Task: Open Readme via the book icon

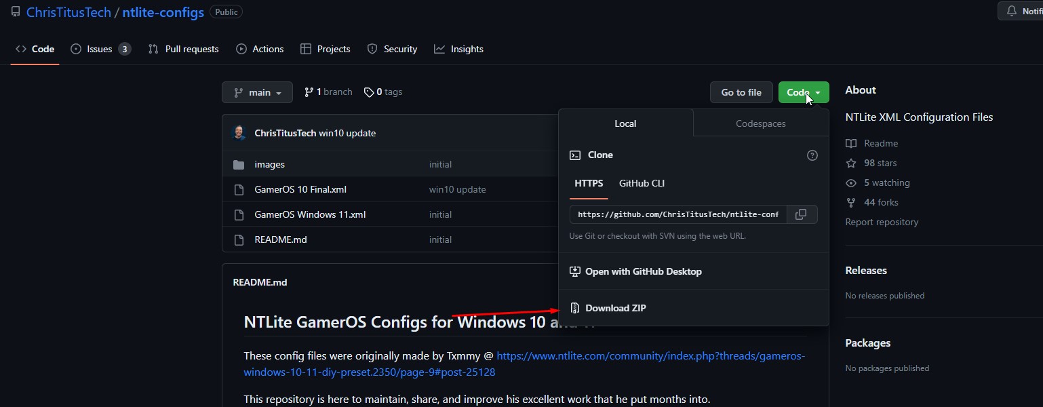Action: [x=850, y=143]
